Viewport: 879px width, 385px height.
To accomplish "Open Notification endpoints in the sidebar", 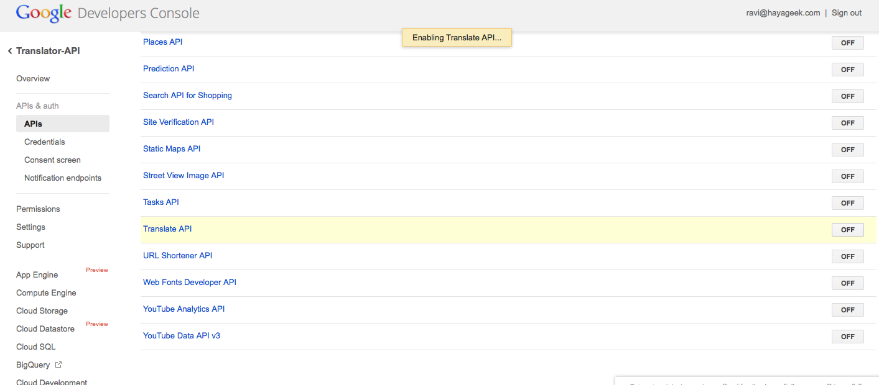I will coord(63,178).
